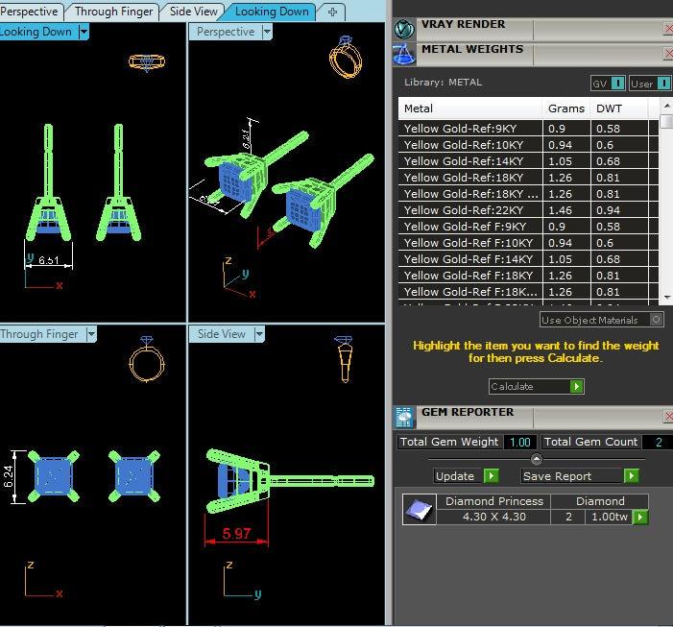Sort by the Metal column header
Screen dimensions: 673x627
(470, 109)
